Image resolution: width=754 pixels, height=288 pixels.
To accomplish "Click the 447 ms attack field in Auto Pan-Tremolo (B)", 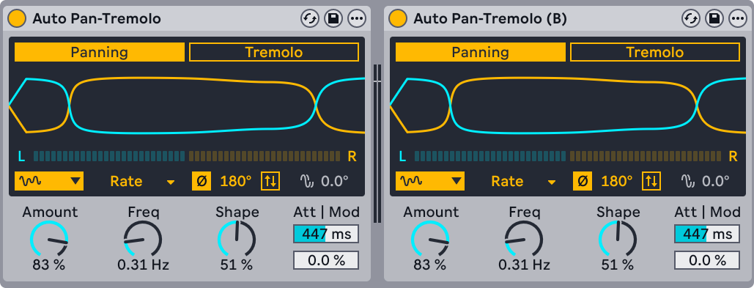I will [x=707, y=235].
